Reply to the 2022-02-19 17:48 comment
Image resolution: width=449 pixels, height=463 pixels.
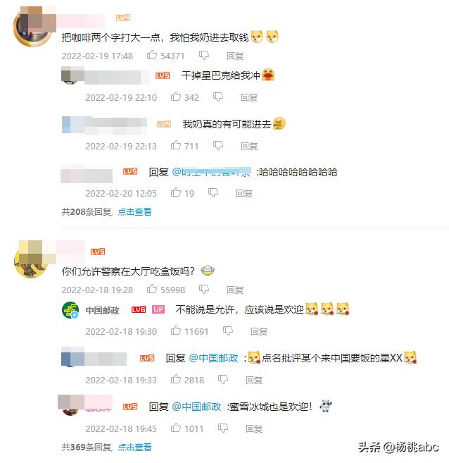tap(235, 56)
